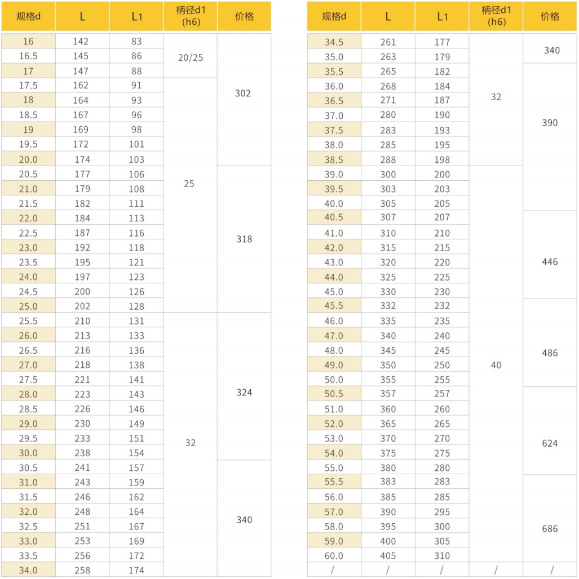This screenshot has height=579, width=579.
Task: Select the 446 price cell
Action: coord(550,262)
